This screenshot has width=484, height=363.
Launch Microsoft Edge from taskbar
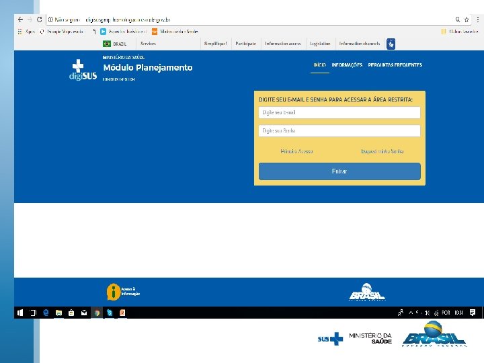point(46,313)
